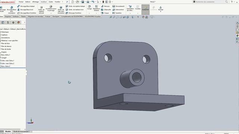Open the Fichier menu
This screenshot has width=239, height=134.
(x=21, y=2)
